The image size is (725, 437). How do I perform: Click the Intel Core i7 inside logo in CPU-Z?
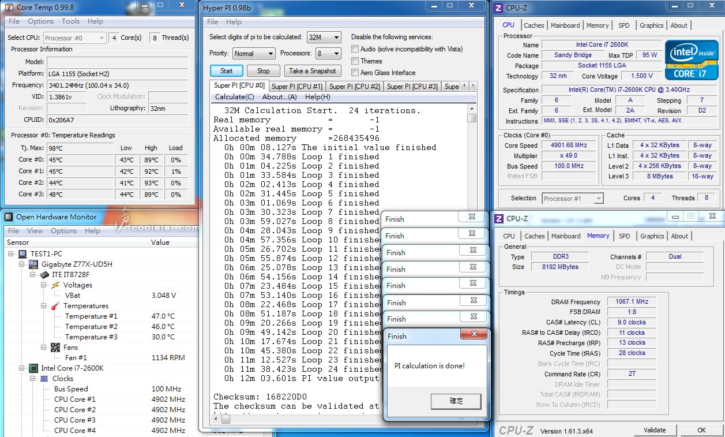pos(692,59)
